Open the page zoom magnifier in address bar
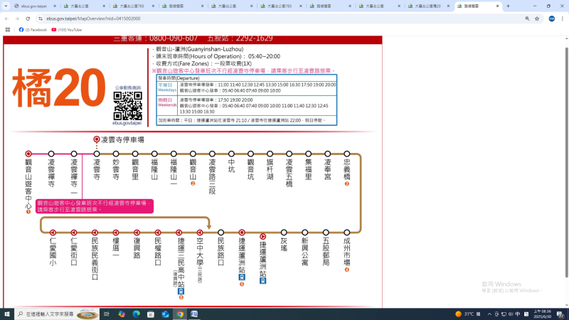The width and height of the screenshot is (569, 320). point(527,18)
